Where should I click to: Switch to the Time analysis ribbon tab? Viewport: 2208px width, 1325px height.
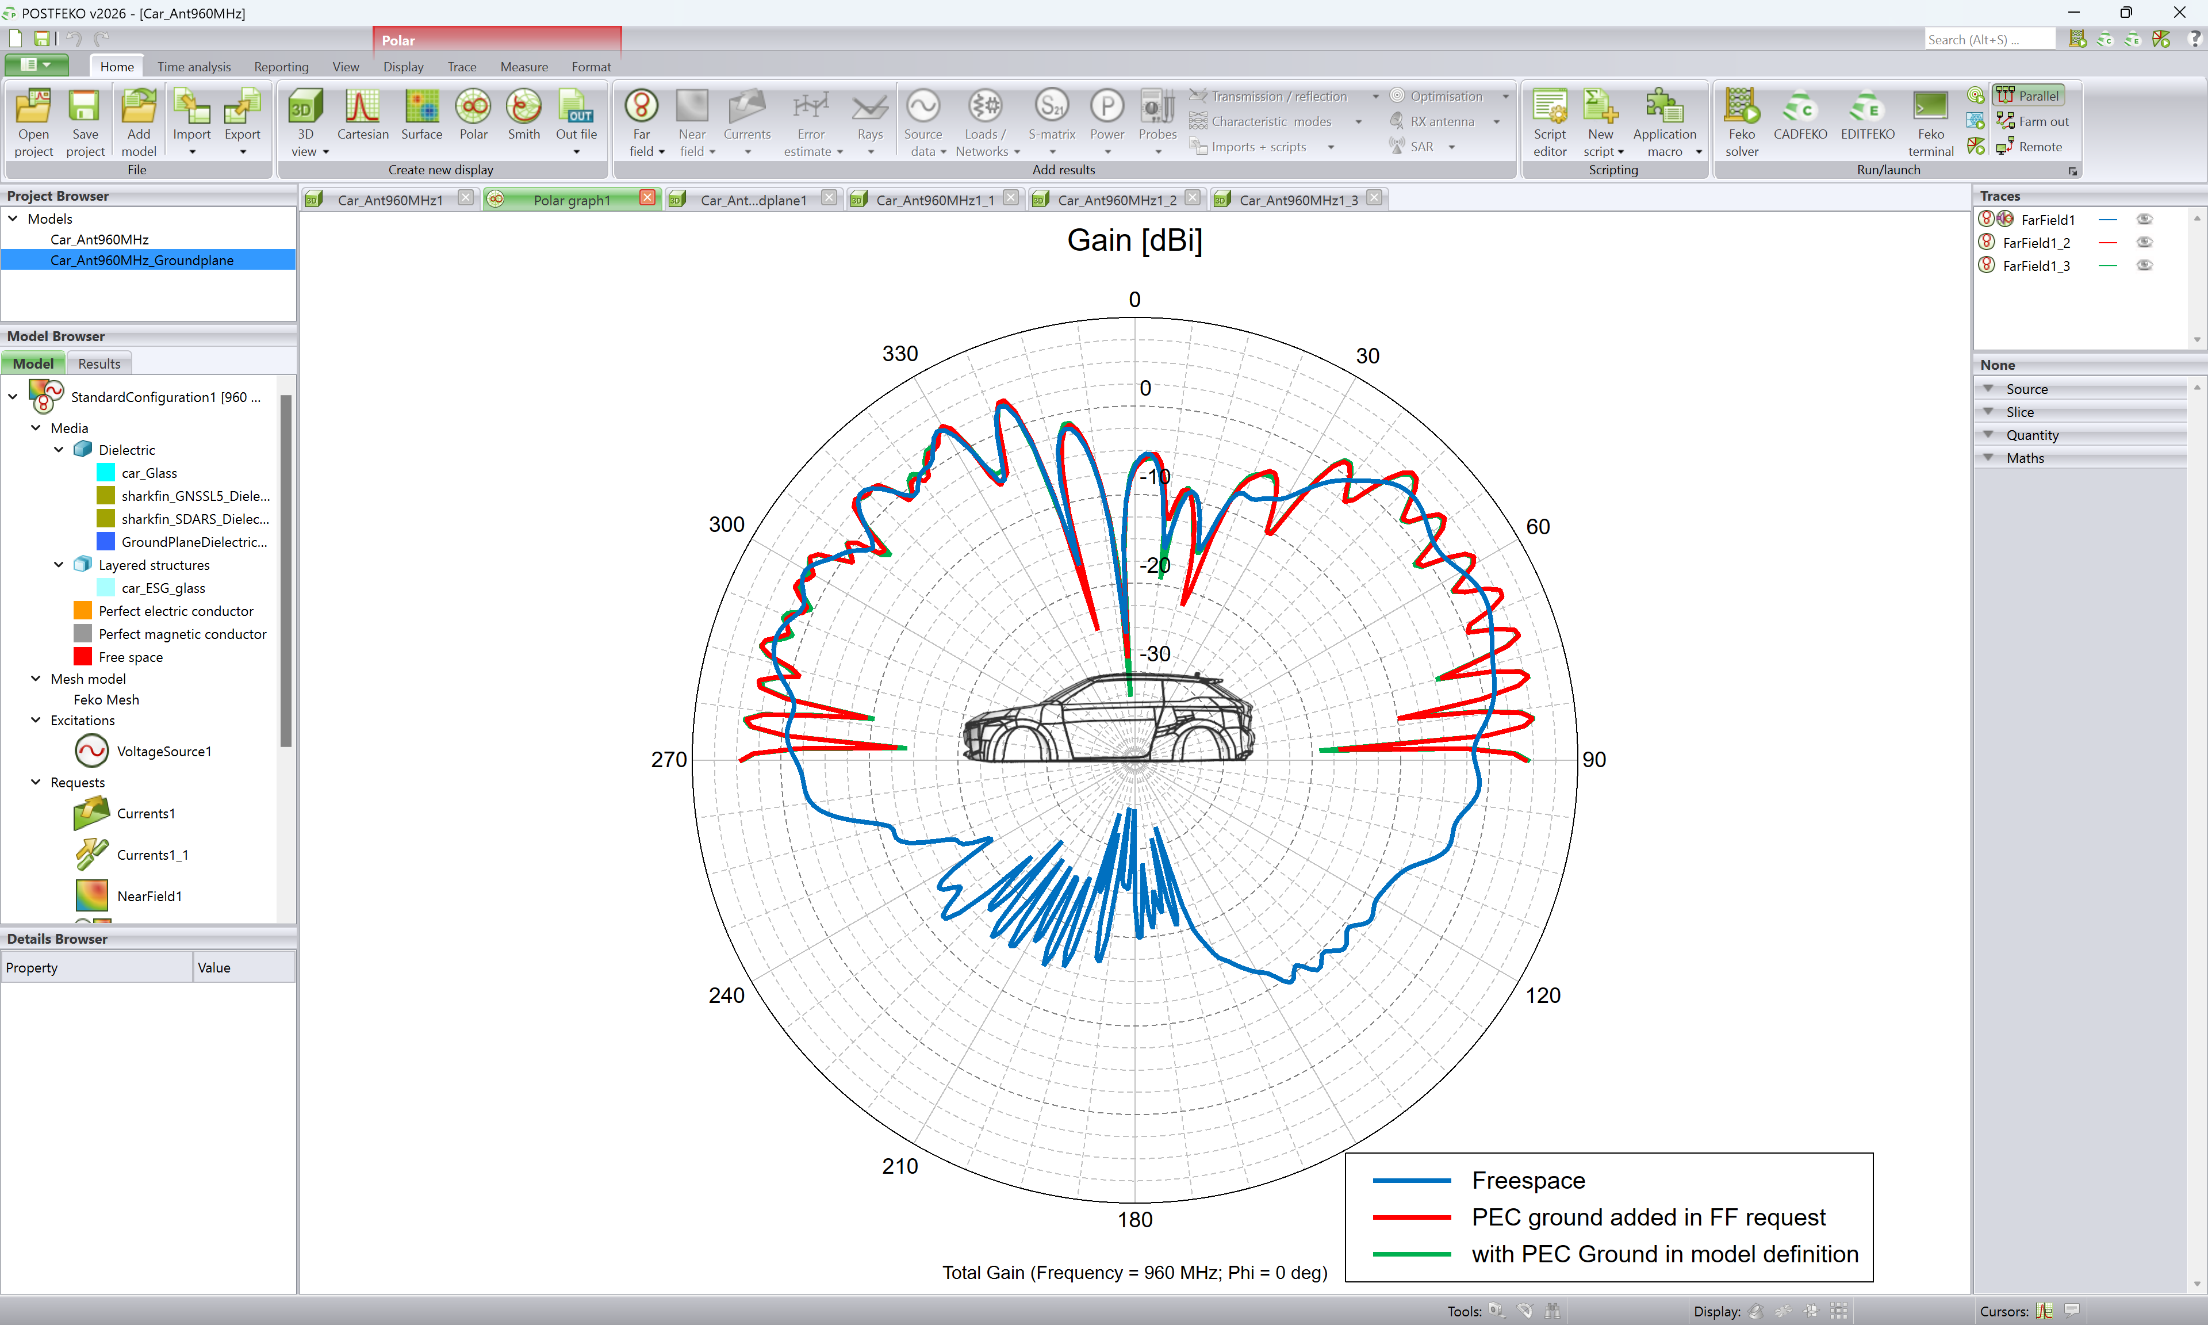tap(194, 67)
